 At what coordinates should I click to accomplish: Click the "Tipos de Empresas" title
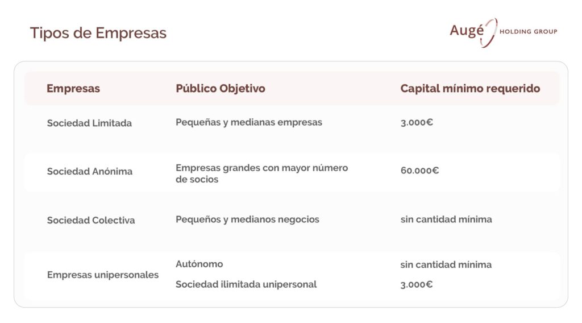click(98, 33)
